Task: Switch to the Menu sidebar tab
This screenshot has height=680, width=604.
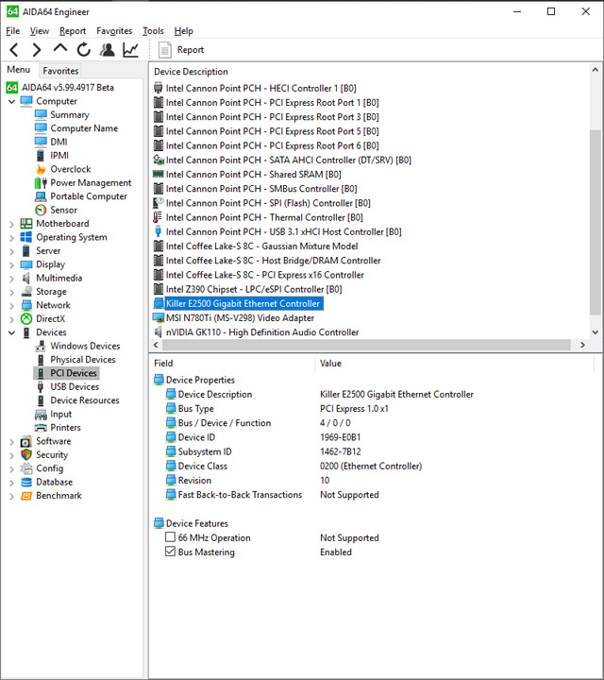Action: [x=19, y=70]
